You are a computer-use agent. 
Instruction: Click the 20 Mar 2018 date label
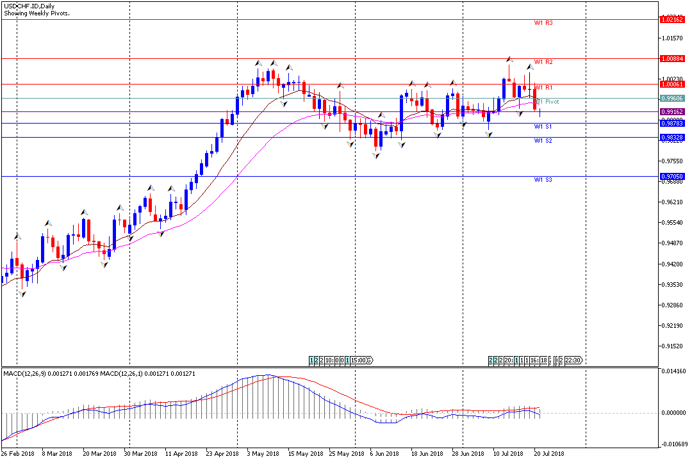(x=99, y=454)
